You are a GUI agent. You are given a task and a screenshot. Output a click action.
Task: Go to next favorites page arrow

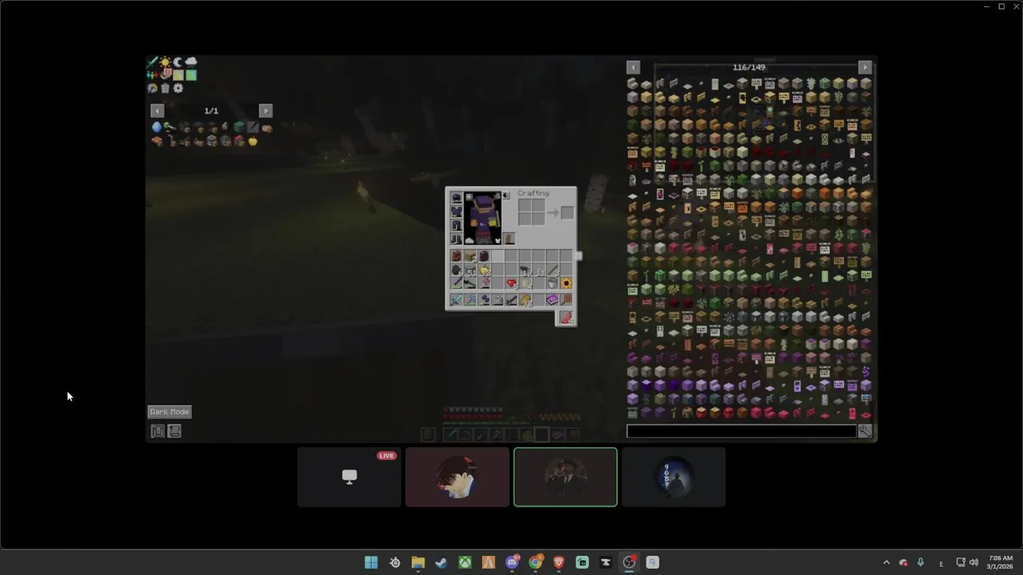(x=265, y=111)
